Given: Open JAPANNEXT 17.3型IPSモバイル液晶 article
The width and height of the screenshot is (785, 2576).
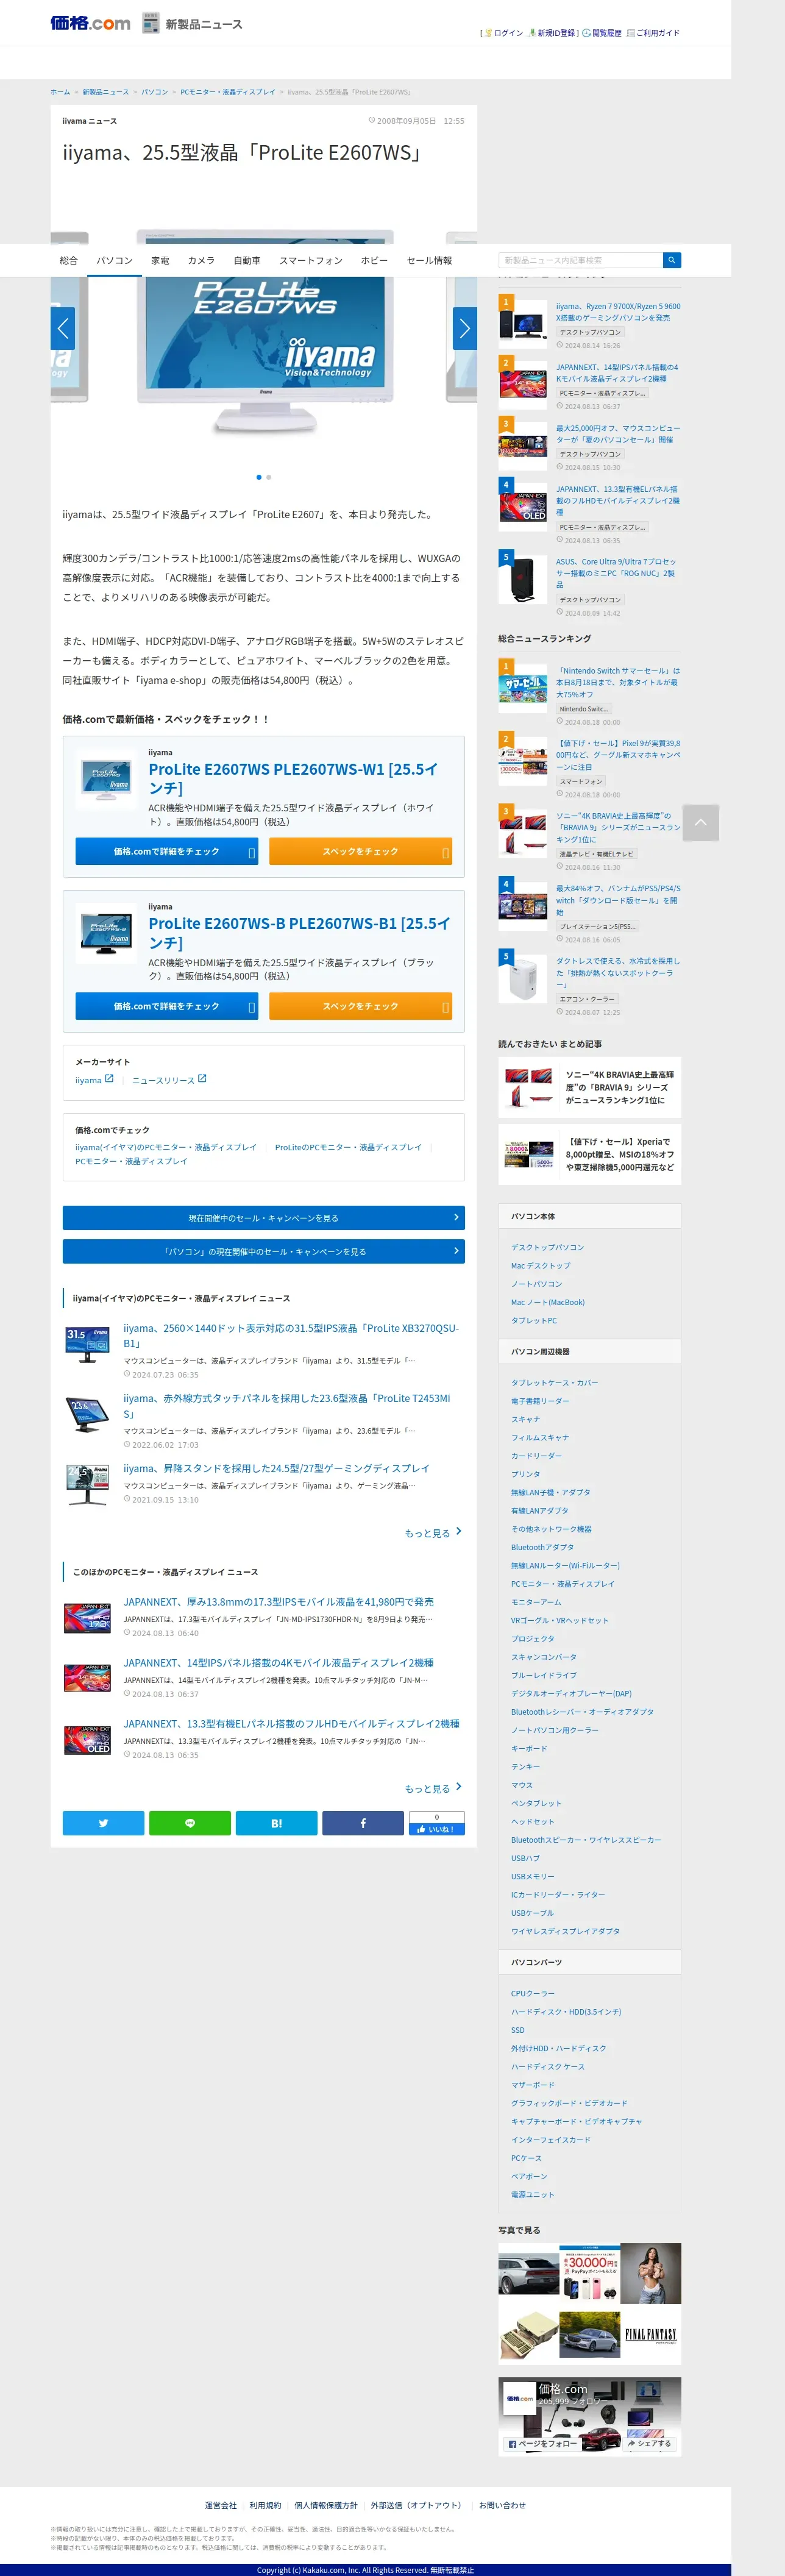Looking at the screenshot, I should pos(279,1601).
